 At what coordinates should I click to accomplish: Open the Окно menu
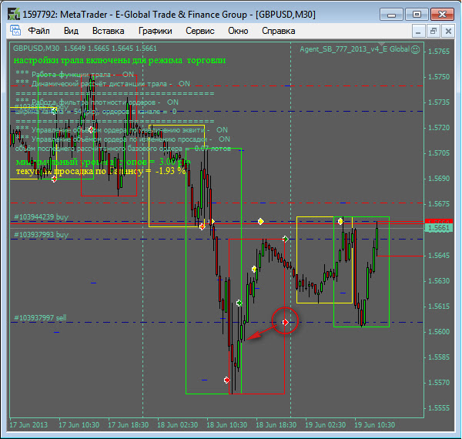(238, 31)
